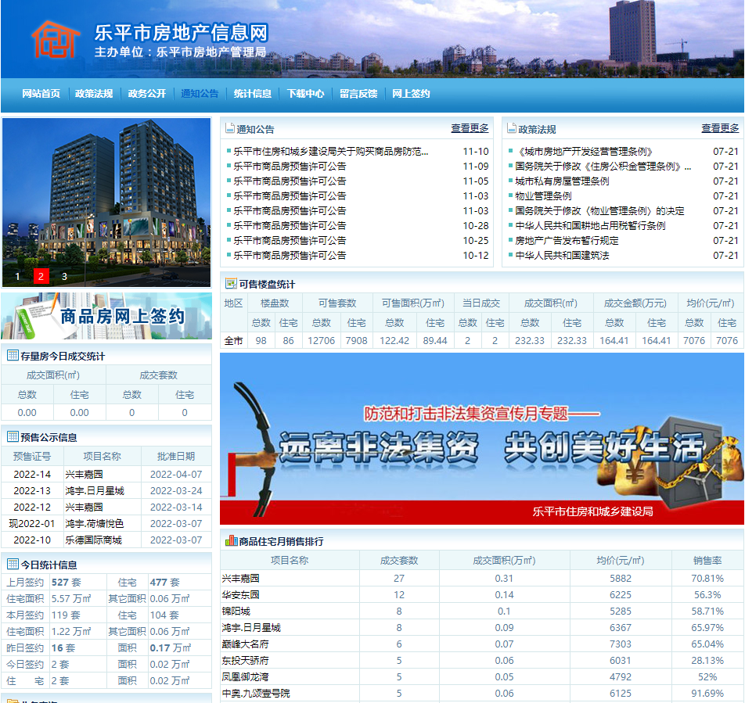The width and height of the screenshot is (745, 703).
Task: Open presale record 2022-14 兴丰嘉园
Action: (84, 475)
